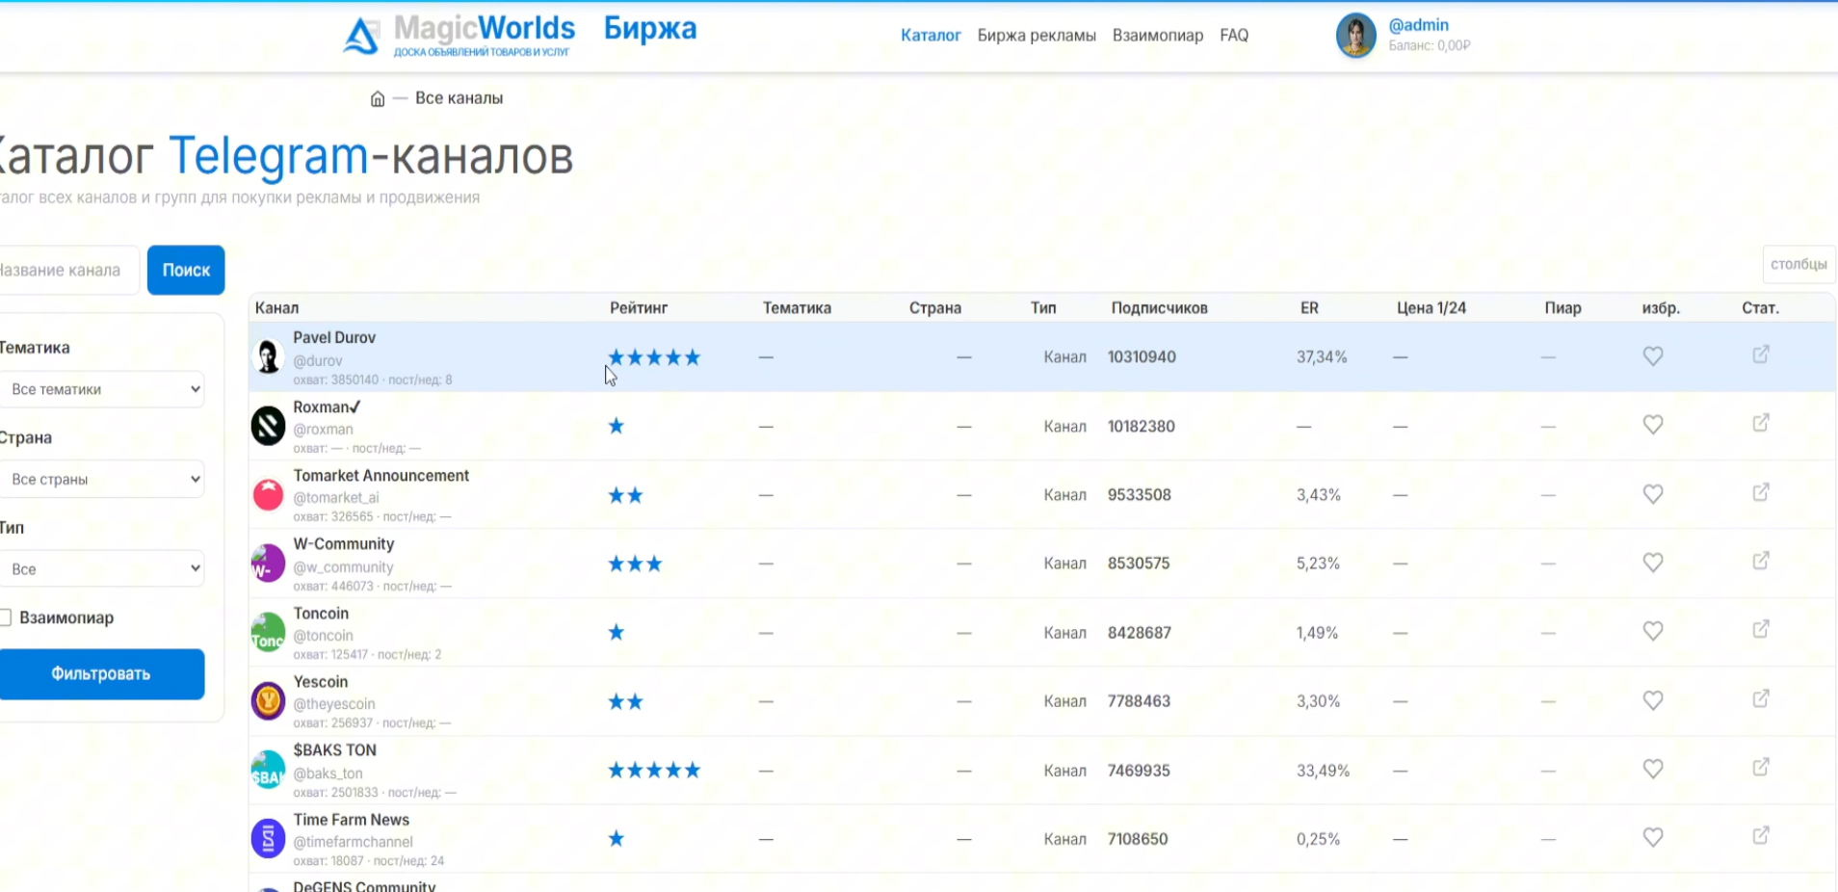1838x892 pixels.
Task: Click Pavel Durov five-star rating
Action: pyautogui.click(x=654, y=357)
